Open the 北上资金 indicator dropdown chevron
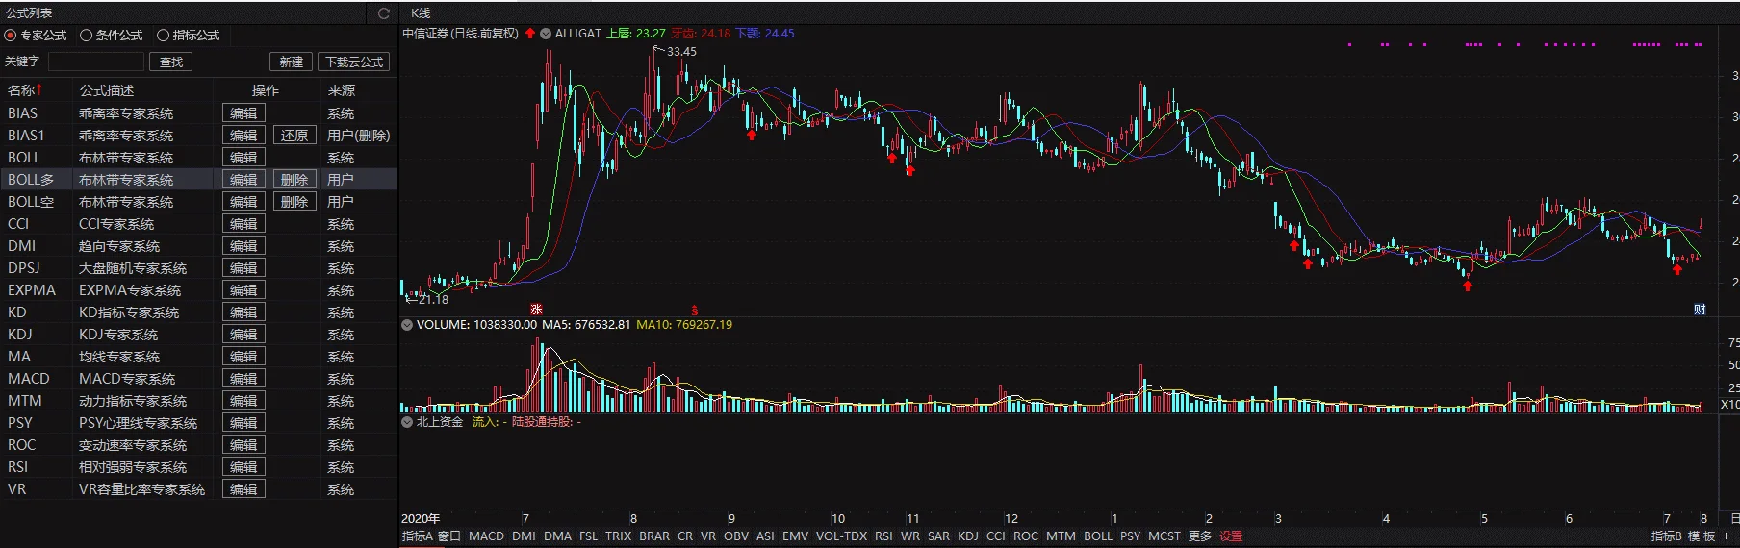This screenshot has width=1740, height=548. tap(407, 422)
